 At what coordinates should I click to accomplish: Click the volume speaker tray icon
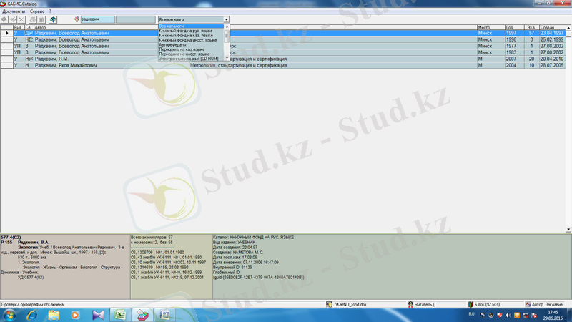coord(508,315)
